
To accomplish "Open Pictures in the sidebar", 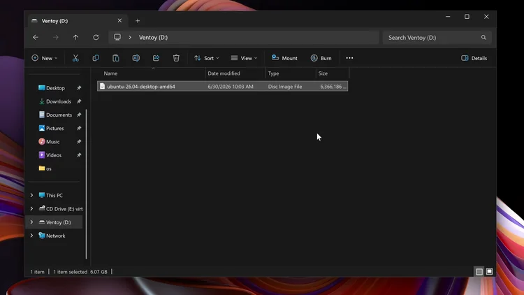I will point(55,128).
